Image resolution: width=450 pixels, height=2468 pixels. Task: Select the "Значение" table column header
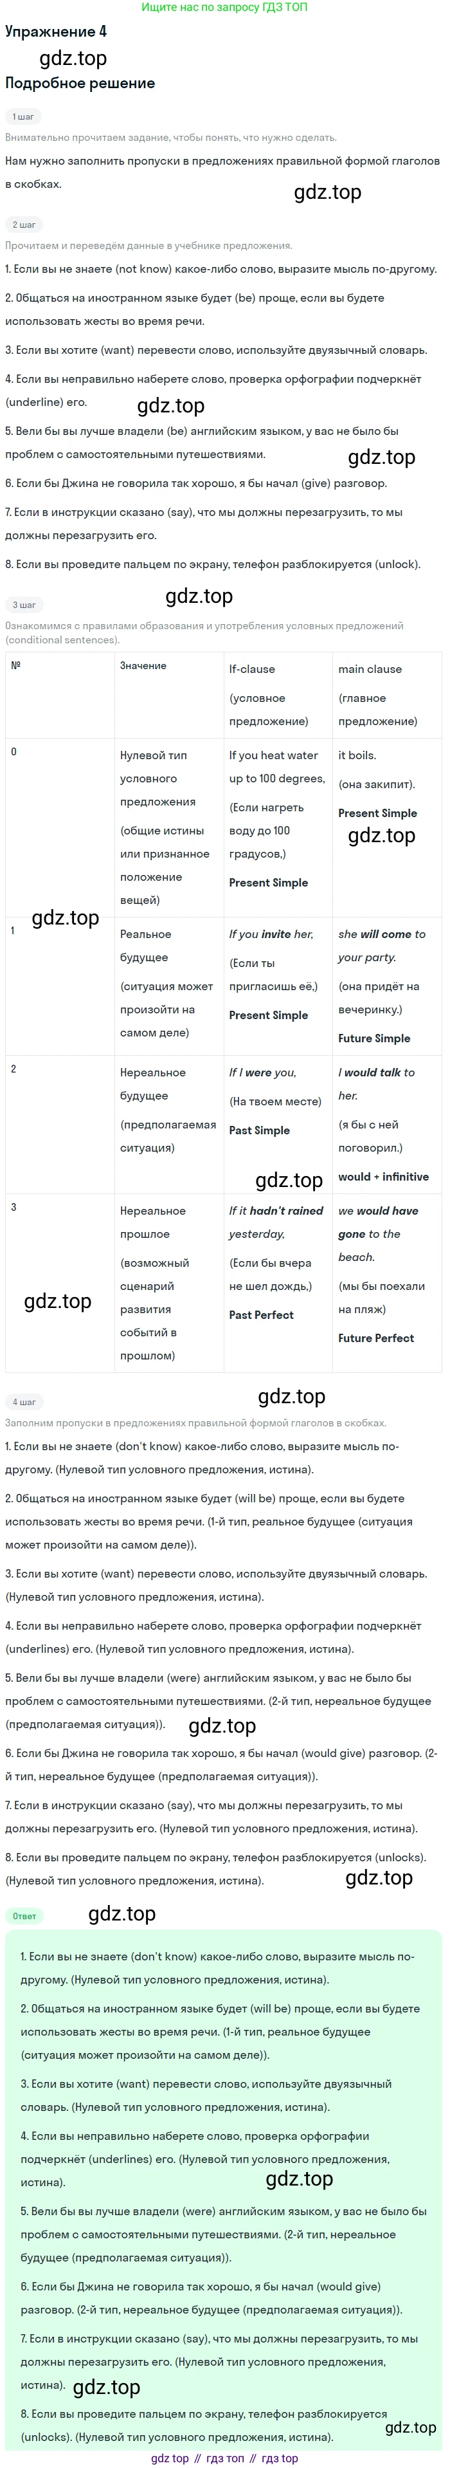pyautogui.click(x=143, y=666)
